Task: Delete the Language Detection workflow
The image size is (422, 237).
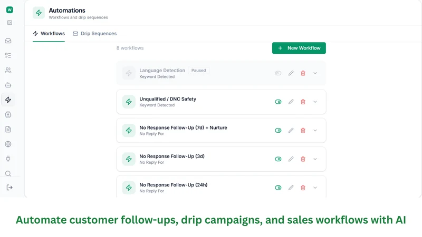Action: coord(303,73)
